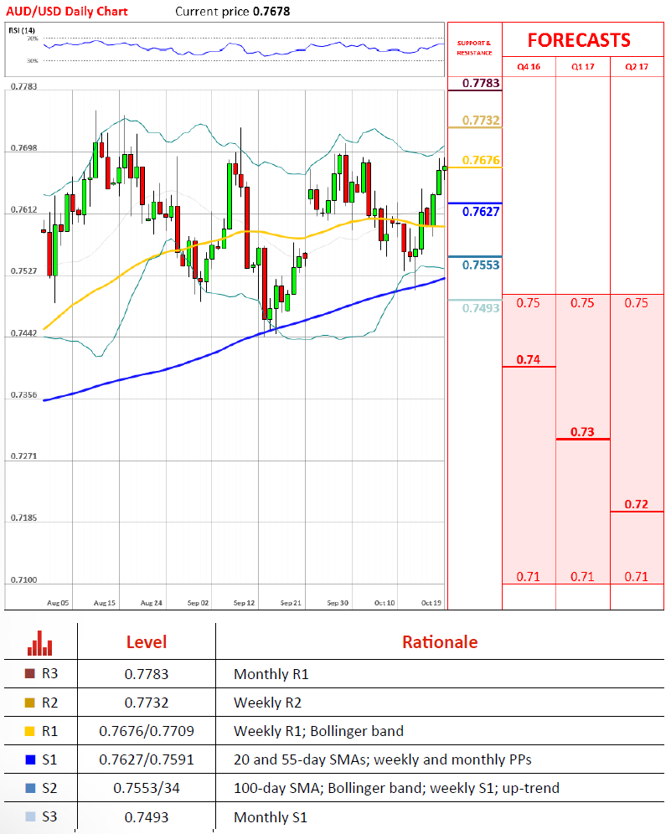Click the RSI (14) indicator label
This screenshot has width=671, height=834.
(x=22, y=30)
